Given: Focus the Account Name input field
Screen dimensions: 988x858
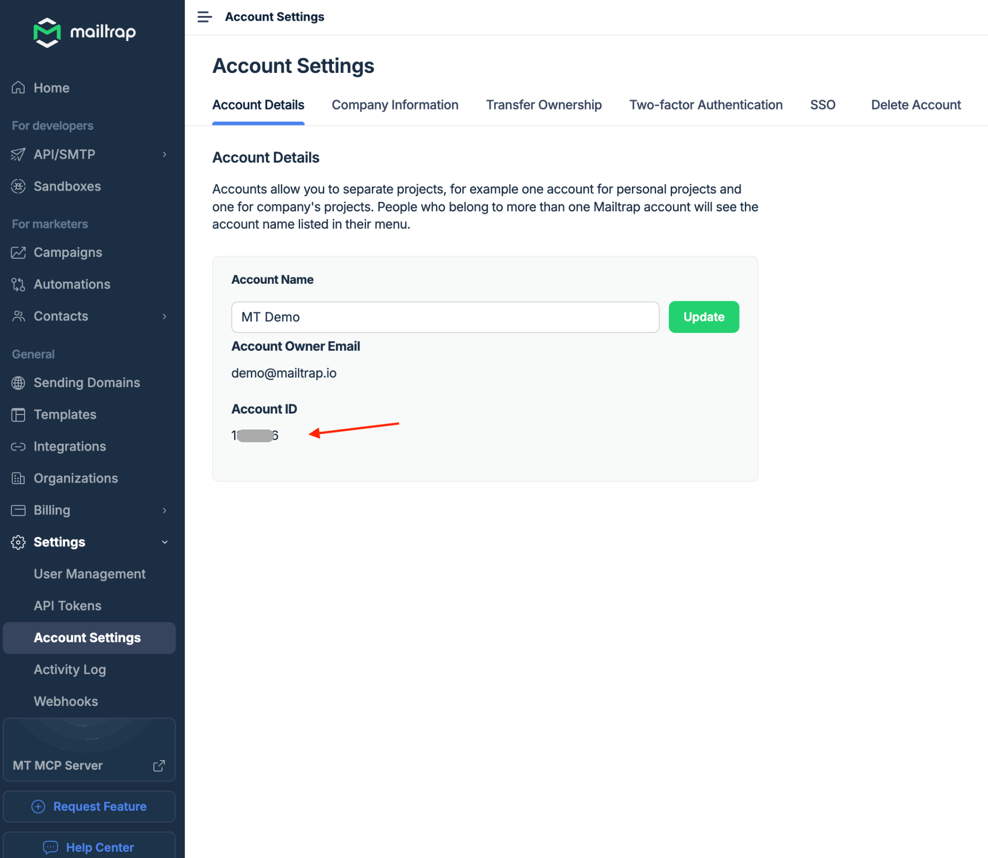Looking at the screenshot, I should (445, 317).
